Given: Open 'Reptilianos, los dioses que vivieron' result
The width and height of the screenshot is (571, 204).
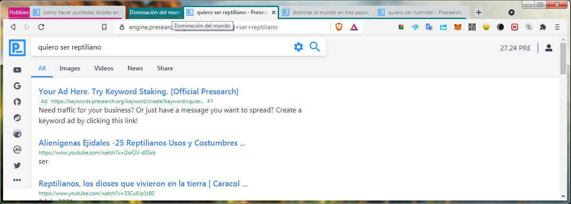Looking at the screenshot, I should click(x=143, y=184).
